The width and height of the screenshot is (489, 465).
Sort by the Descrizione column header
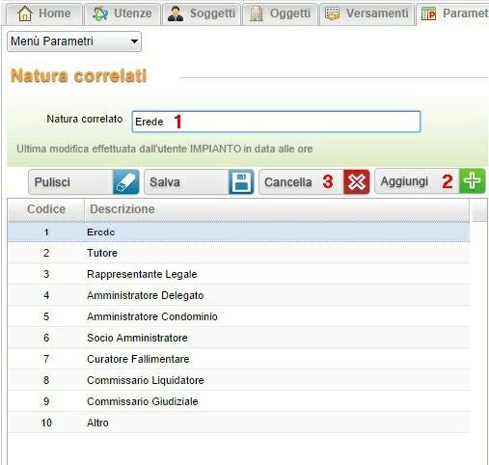coord(277,209)
